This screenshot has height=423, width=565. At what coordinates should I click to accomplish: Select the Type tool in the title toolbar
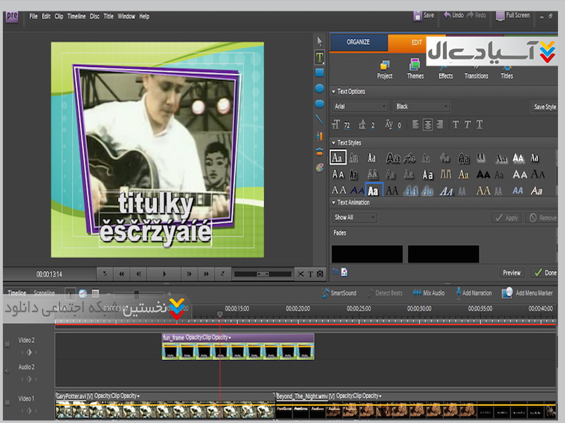319,56
